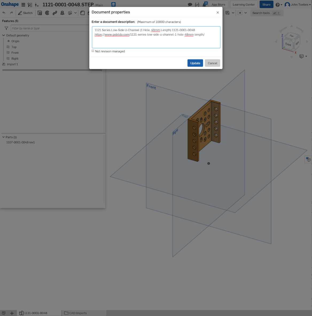
Task: Select the Extrude tool
Action: coord(40,13)
